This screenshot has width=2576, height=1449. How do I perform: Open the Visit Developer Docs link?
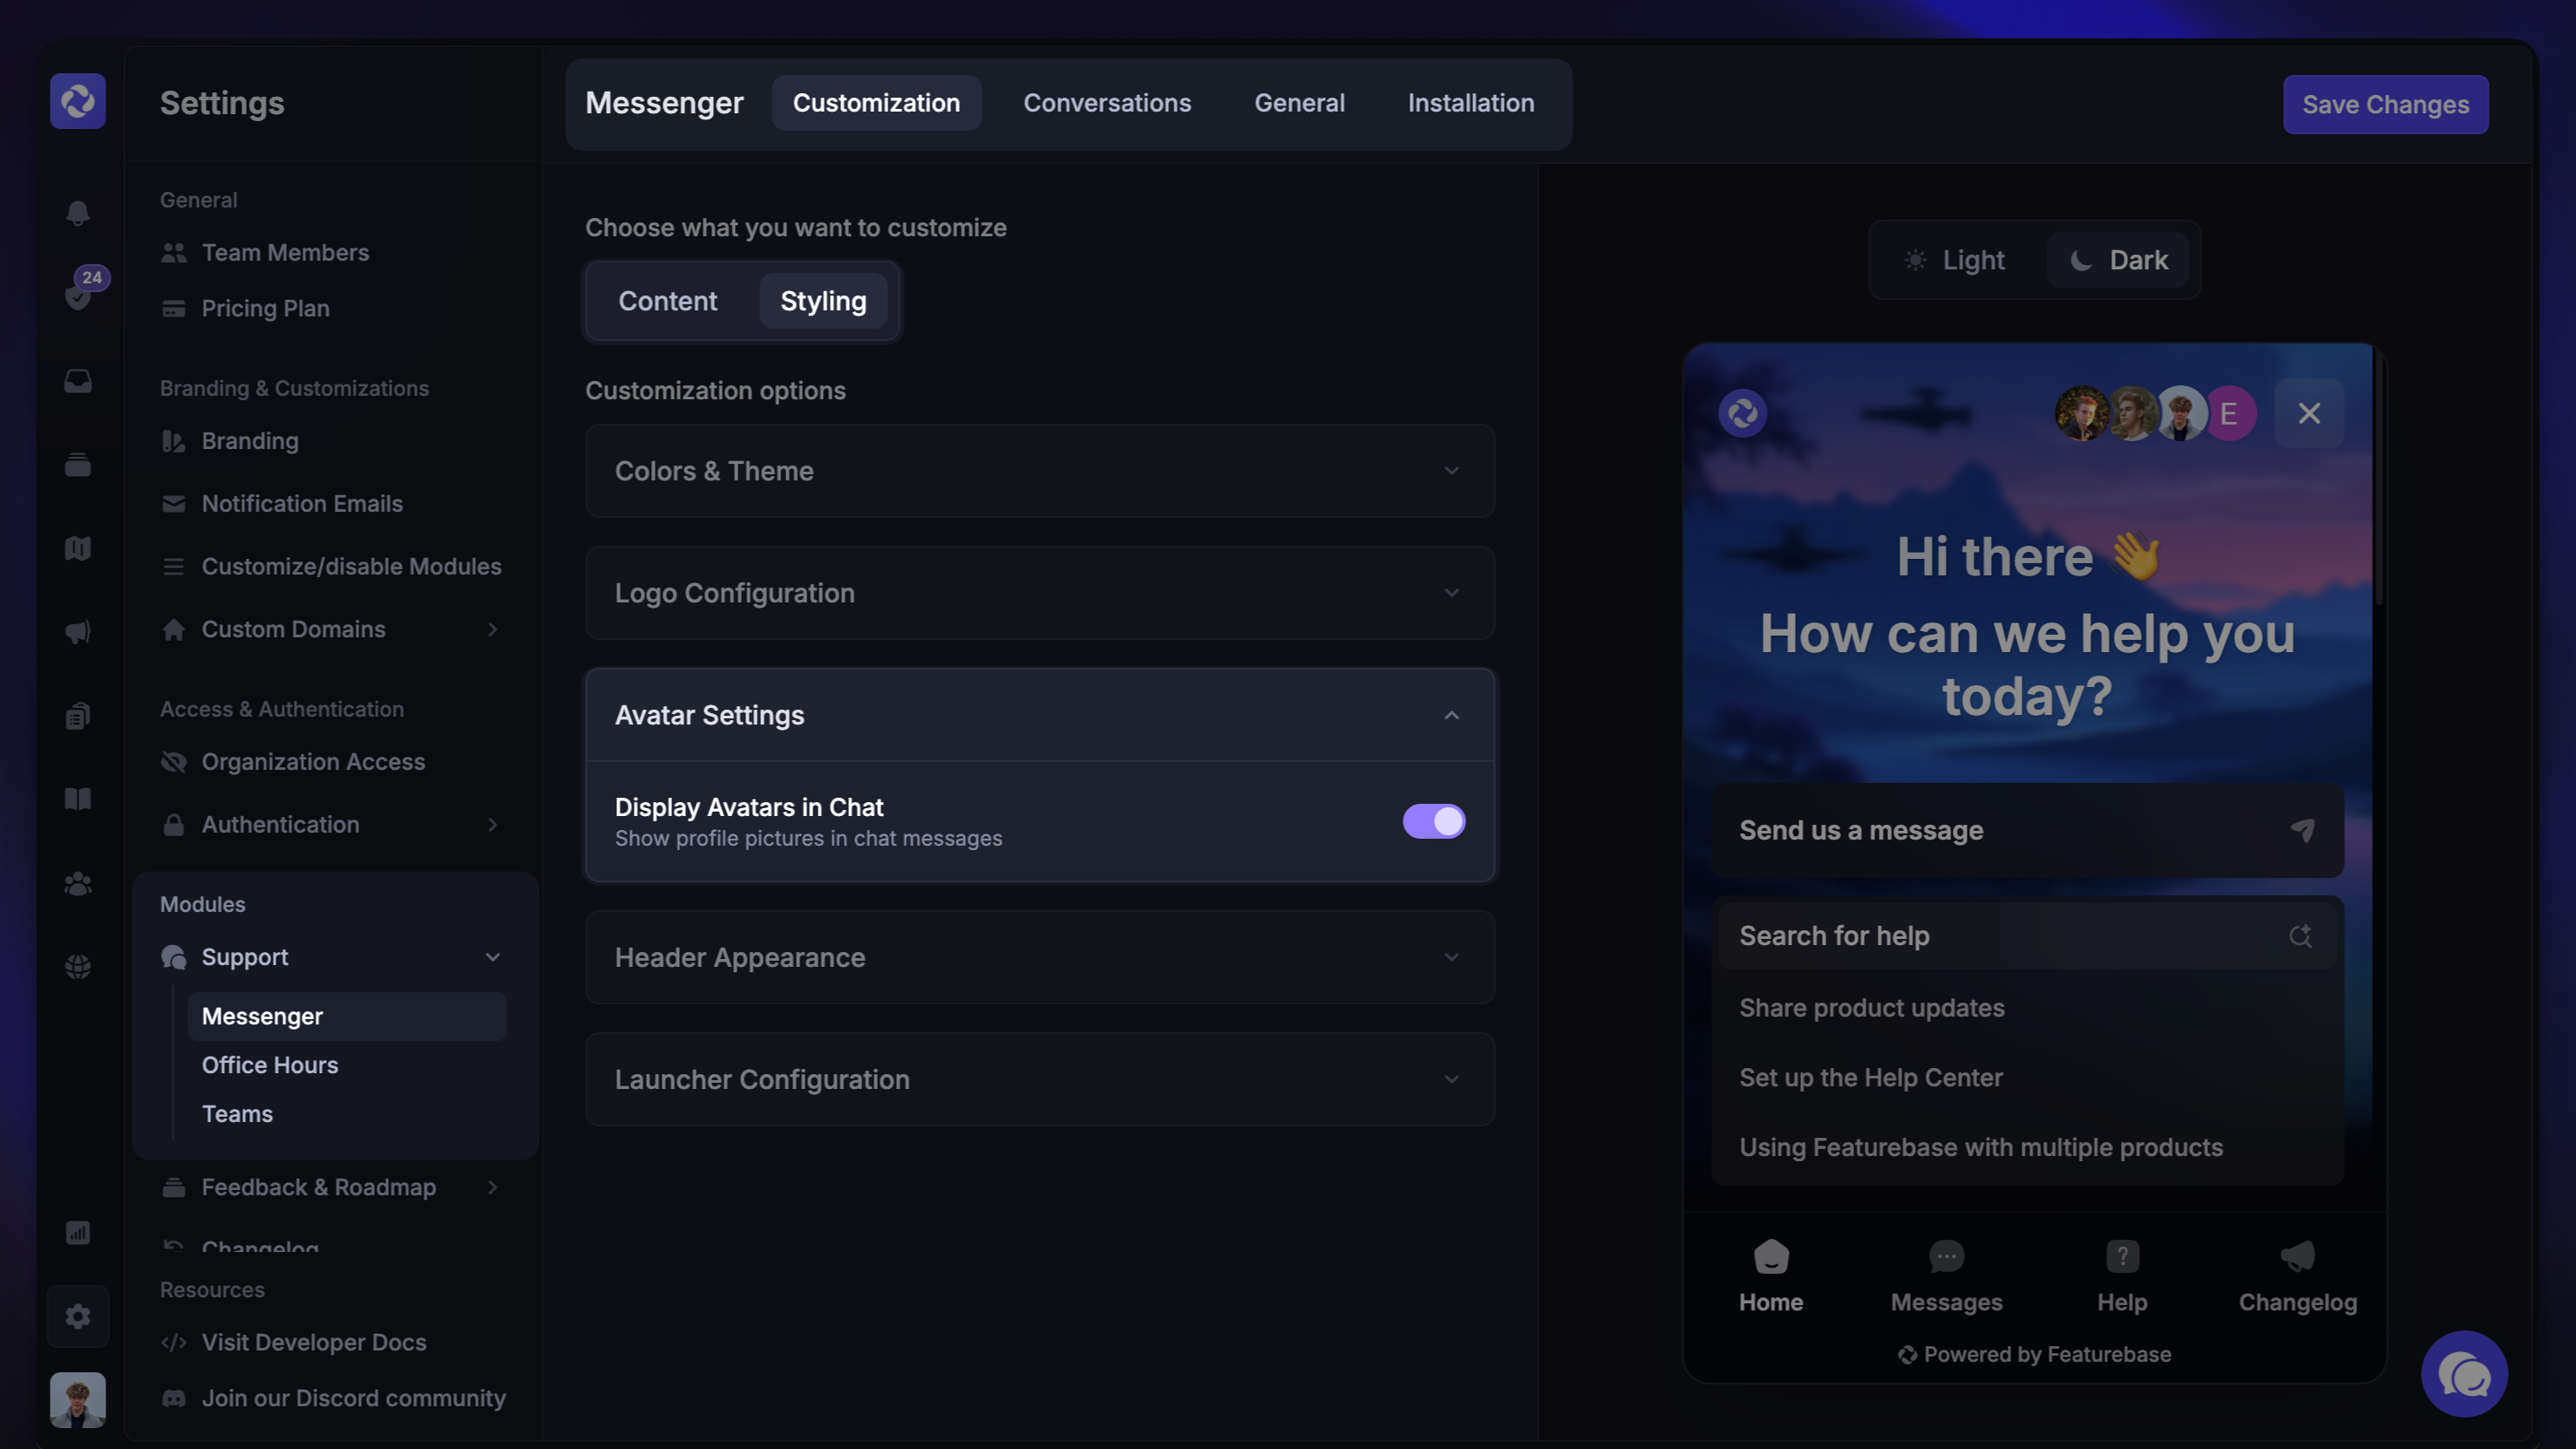(x=313, y=1342)
